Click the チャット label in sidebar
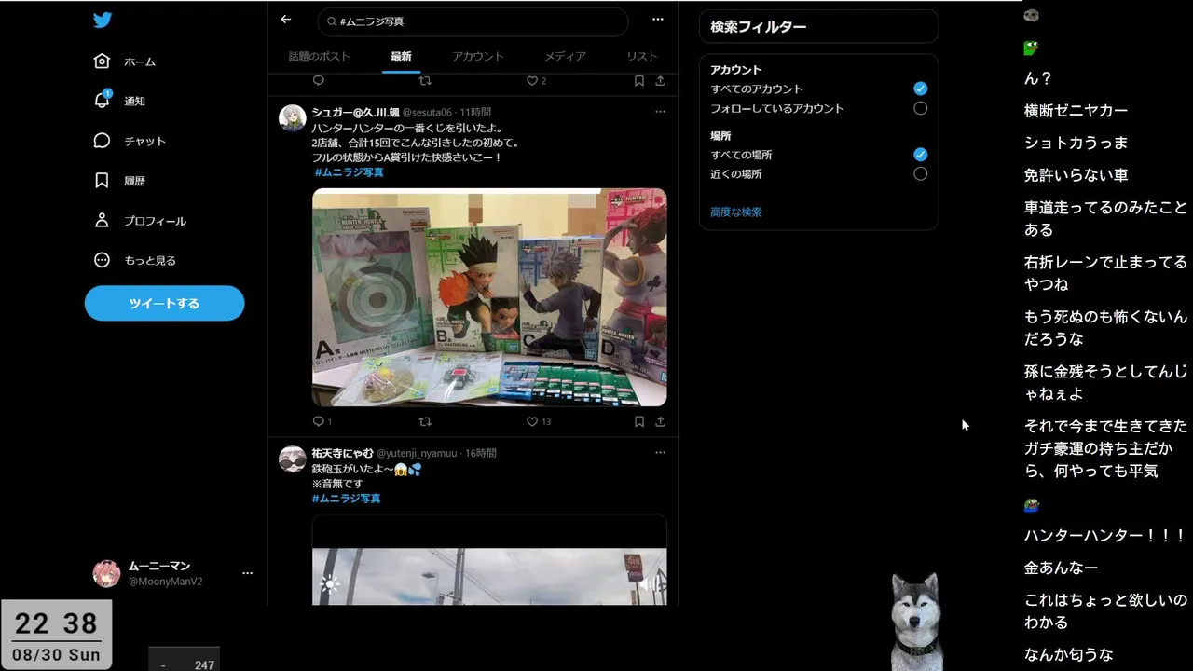Viewport: 1193px width, 671px height. 144,141
